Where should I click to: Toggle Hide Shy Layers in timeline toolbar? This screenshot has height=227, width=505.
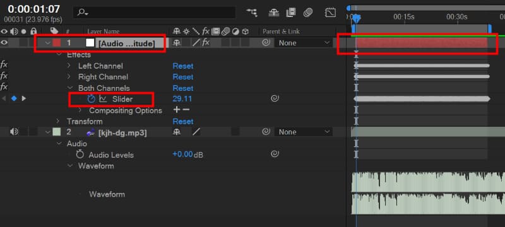click(274, 13)
